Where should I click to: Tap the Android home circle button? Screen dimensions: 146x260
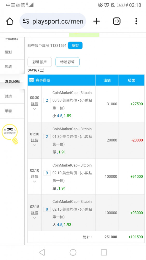(x=73, y=252)
